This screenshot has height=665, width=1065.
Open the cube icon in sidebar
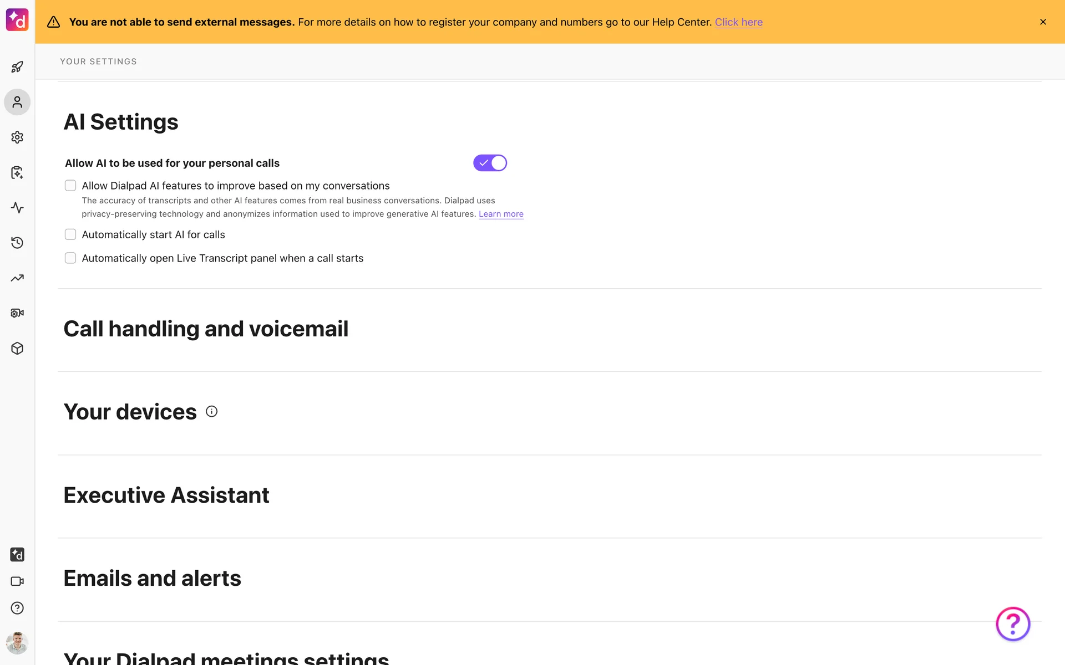coord(17,349)
